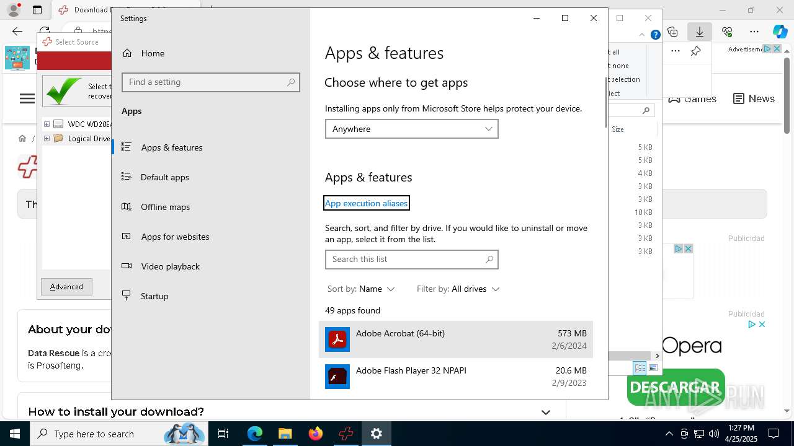
Task: Open Firefox from taskbar
Action: pos(316,434)
